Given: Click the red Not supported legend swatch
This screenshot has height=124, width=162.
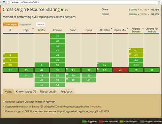Looking at the screenshot, I should tap(101, 122).
